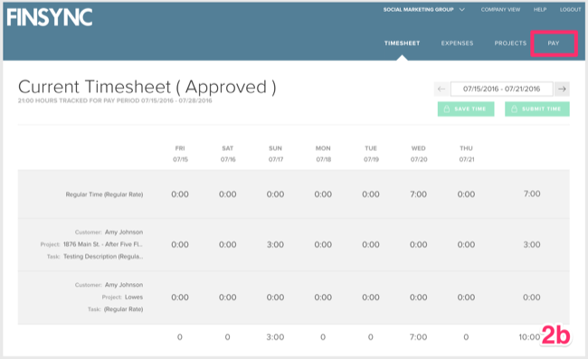
Task: Click the Regular Time row total 7:00
Action: 532,194
